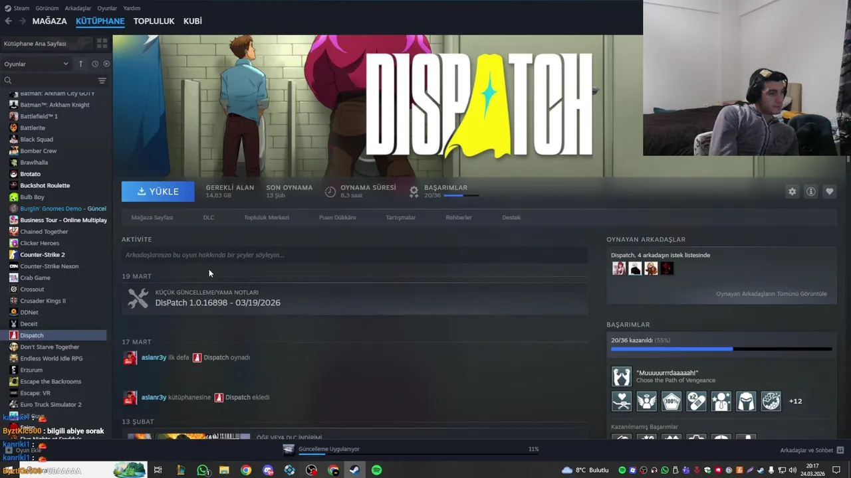
Task: Click the helmet-mask achievement icon
Action: (x=746, y=401)
